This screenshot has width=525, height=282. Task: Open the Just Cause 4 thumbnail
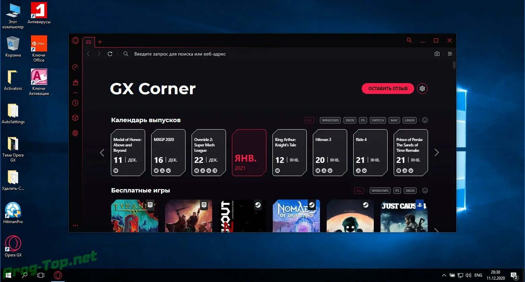(x=404, y=216)
